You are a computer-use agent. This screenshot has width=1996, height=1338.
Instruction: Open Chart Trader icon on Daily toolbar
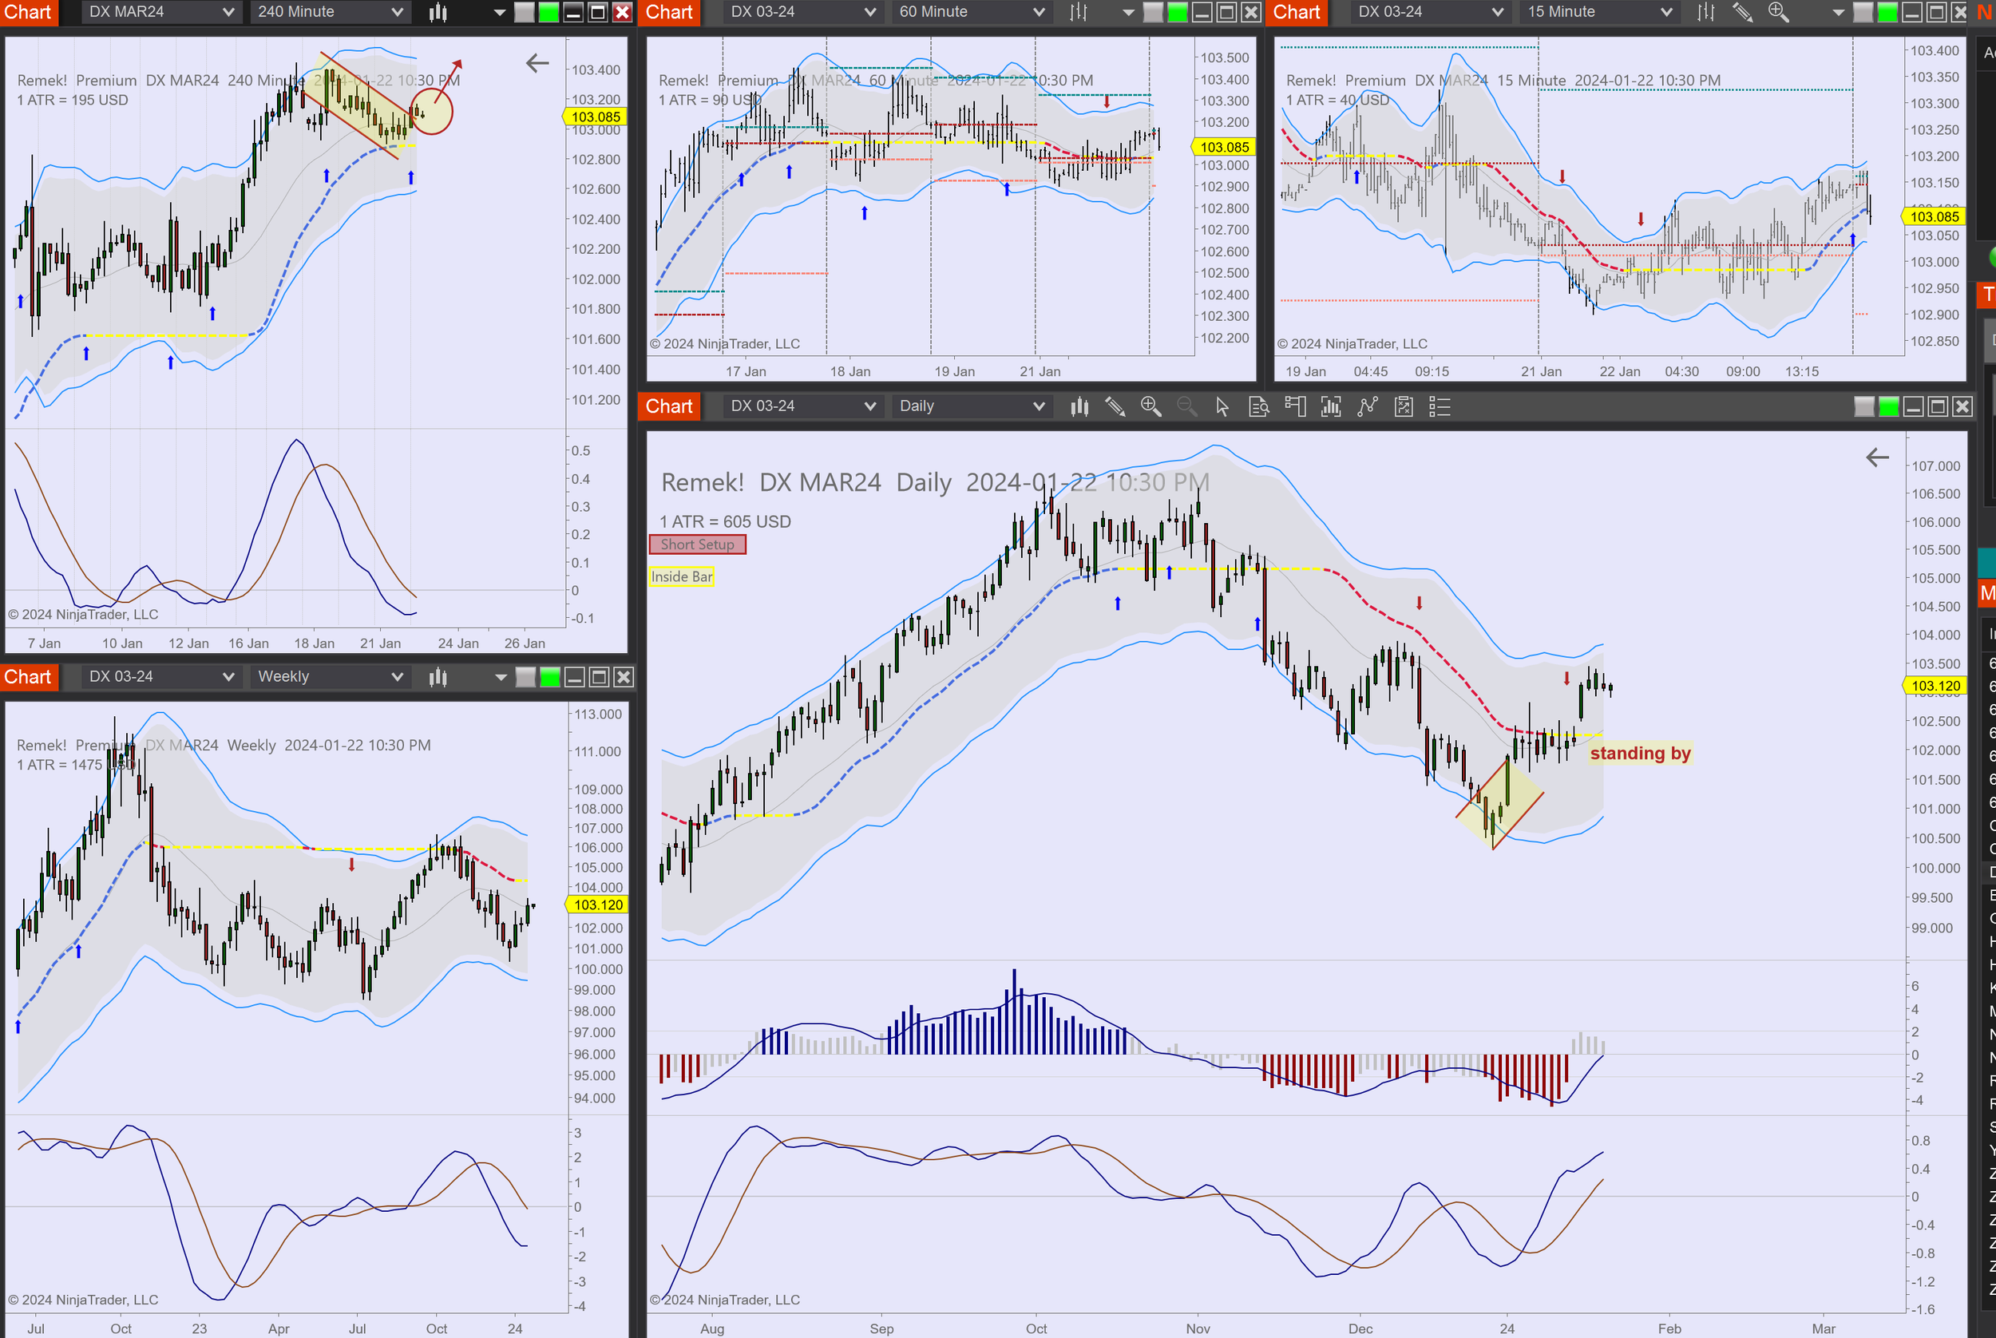click(1294, 406)
